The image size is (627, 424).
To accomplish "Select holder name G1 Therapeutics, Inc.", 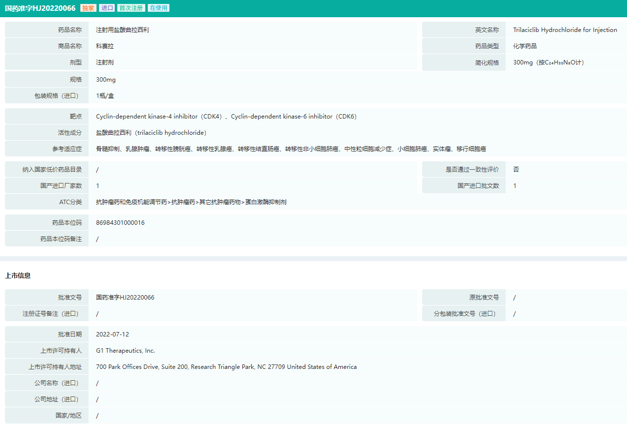I will pyautogui.click(x=126, y=351).
